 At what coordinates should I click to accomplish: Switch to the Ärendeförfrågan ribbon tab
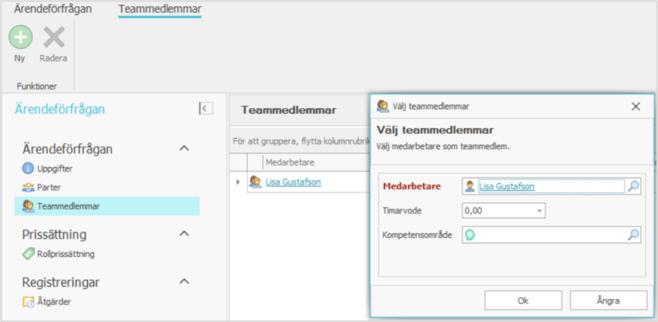coord(53,9)
